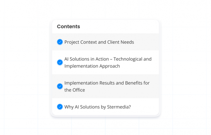
Task: Click the checkmark icon beside Project Context
Action: tap(60, 42)
